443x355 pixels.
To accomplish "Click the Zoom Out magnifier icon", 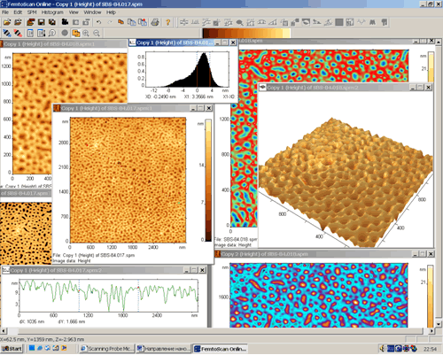I will tap(97, 33).
